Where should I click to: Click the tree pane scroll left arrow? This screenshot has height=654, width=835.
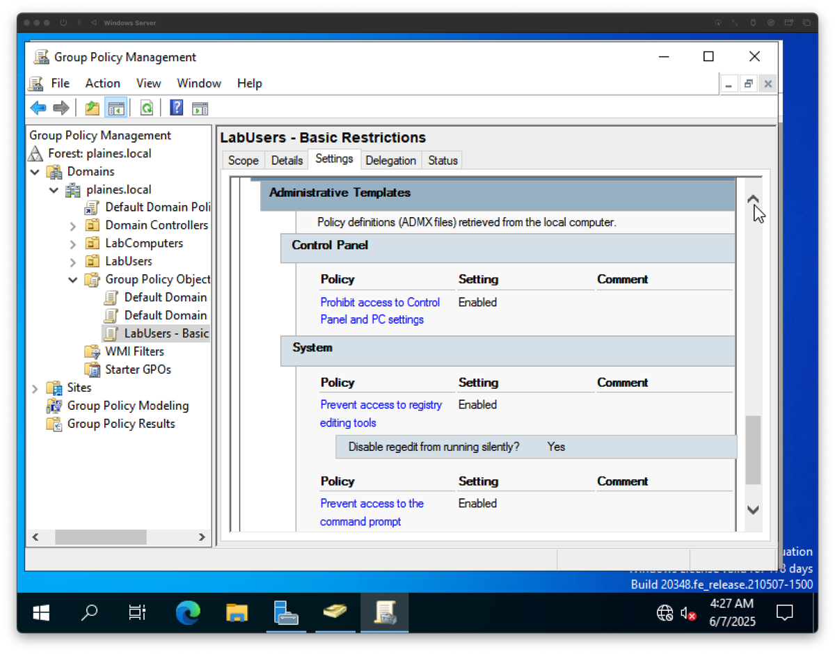pyautogui.click(x=35, y=537)
